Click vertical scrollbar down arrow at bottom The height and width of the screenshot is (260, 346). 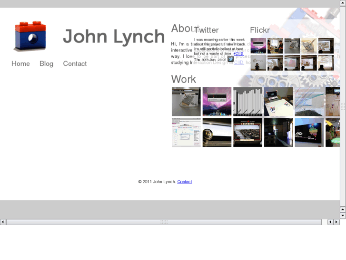point(343,215)
